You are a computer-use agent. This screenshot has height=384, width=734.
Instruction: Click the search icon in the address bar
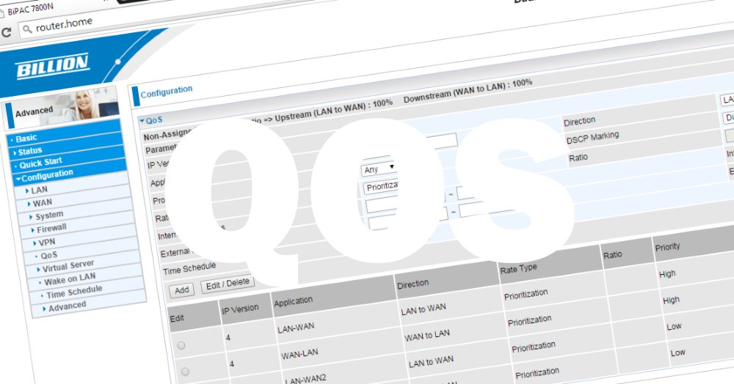coord(27,29)
